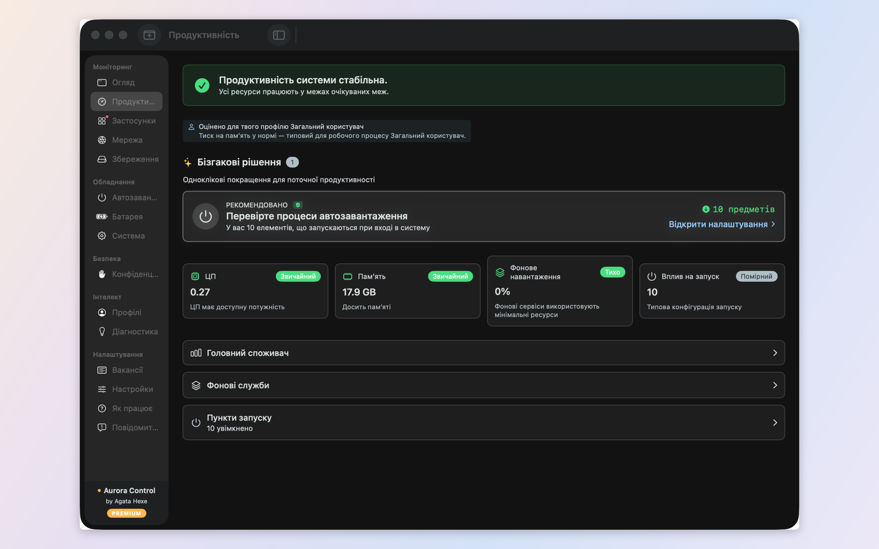Click the Батарея battery icon
The height and width of the screenshot is (549, 879).
click(102, 217)
